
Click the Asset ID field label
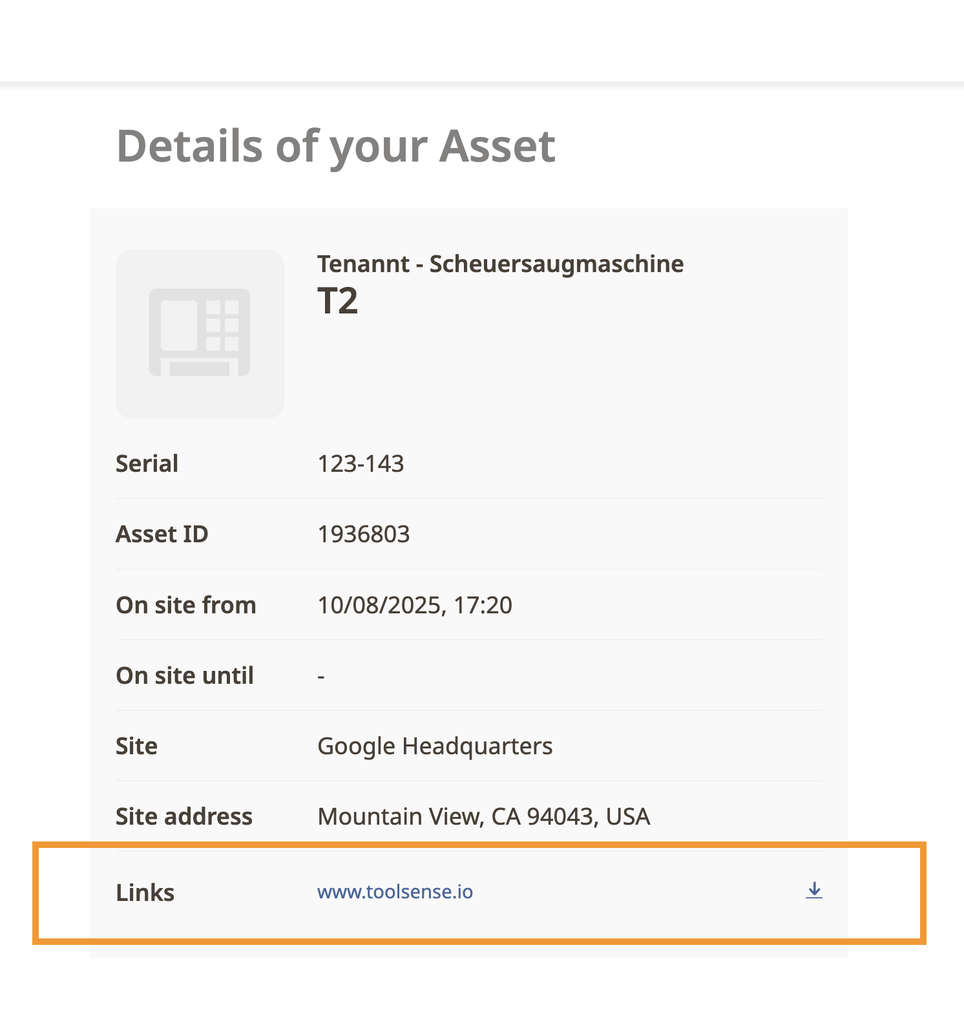click(162, 534)
